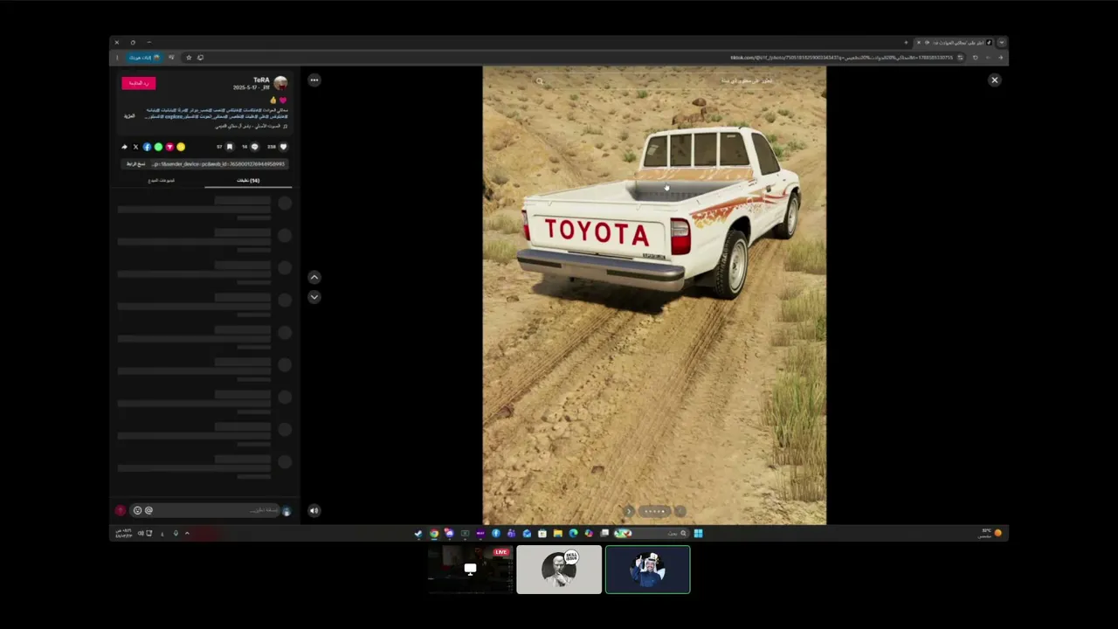Bookmark the video using the save icon
This screenshot has height=629, width=1118.
(230, 147)
